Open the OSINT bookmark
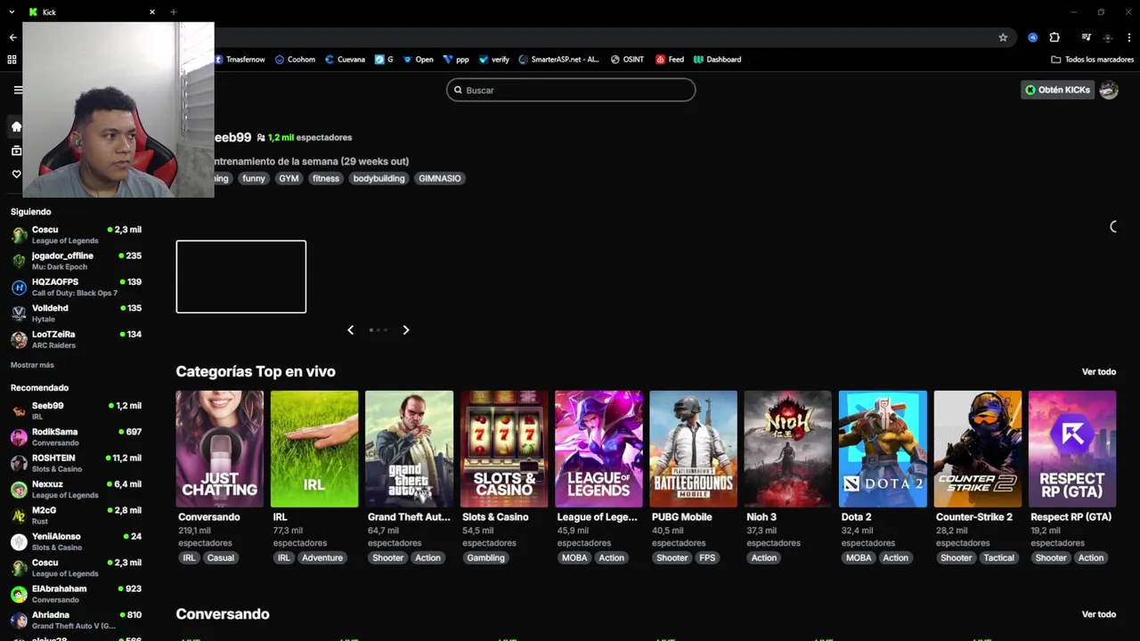Viewport: 1140px width, 641px height. tap(627, 60)
